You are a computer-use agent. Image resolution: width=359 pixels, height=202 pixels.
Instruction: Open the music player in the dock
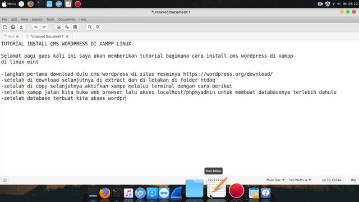tap(128, 193)
